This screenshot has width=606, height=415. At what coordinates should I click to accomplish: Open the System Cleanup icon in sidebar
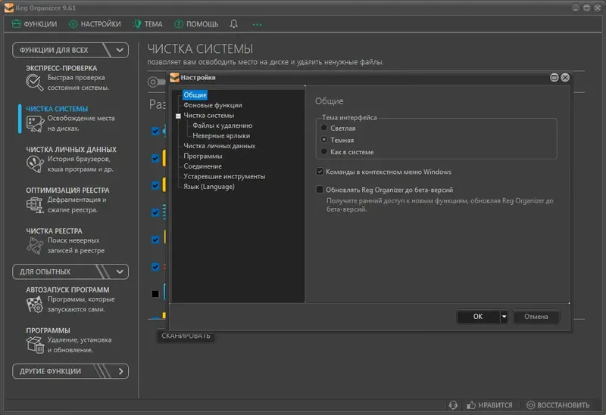point(35,123)
